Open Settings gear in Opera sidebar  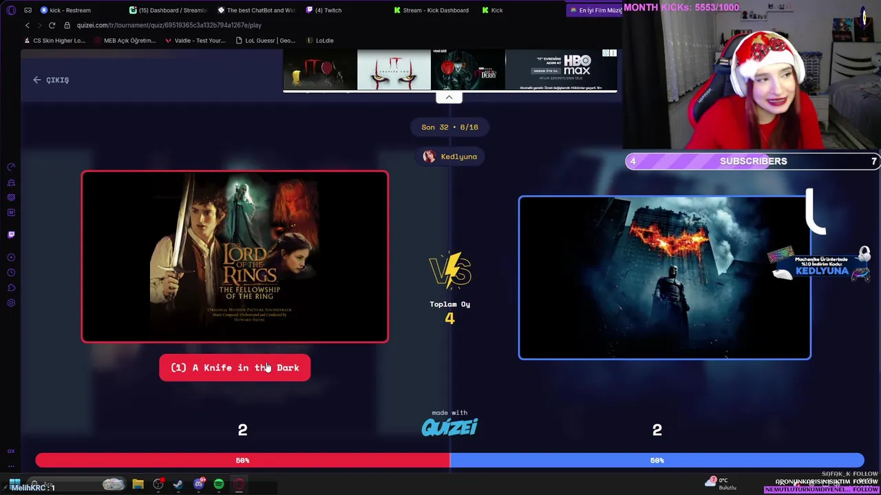(x=11, y=302)
